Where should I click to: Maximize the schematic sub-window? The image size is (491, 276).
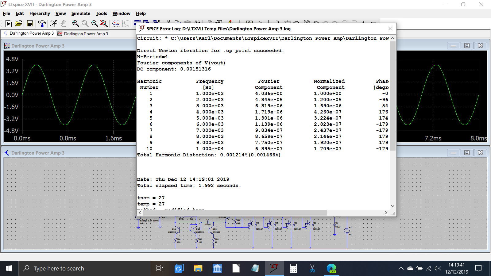[x=467, y=153]
